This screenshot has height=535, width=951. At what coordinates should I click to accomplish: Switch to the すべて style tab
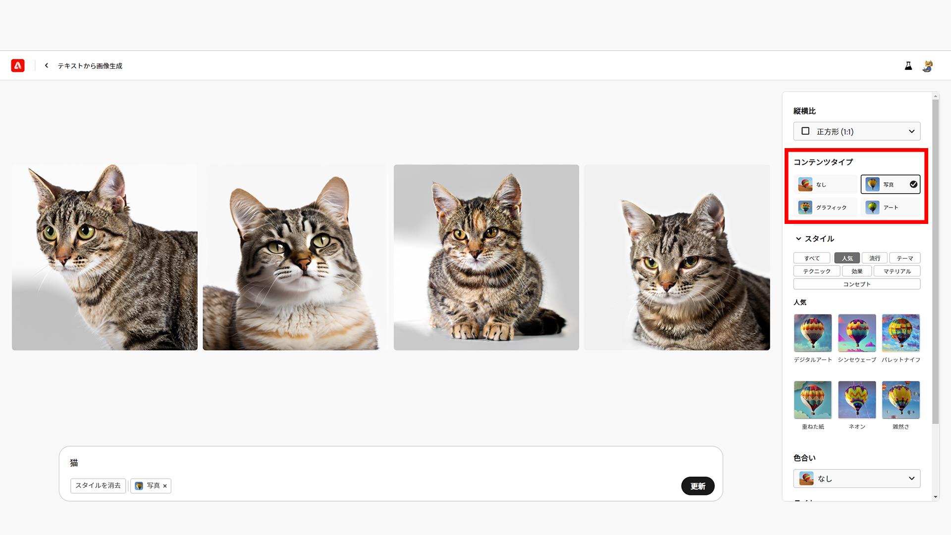coord(812,258)
